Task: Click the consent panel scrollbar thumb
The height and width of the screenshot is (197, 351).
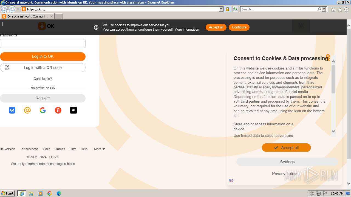Action: 333,79
